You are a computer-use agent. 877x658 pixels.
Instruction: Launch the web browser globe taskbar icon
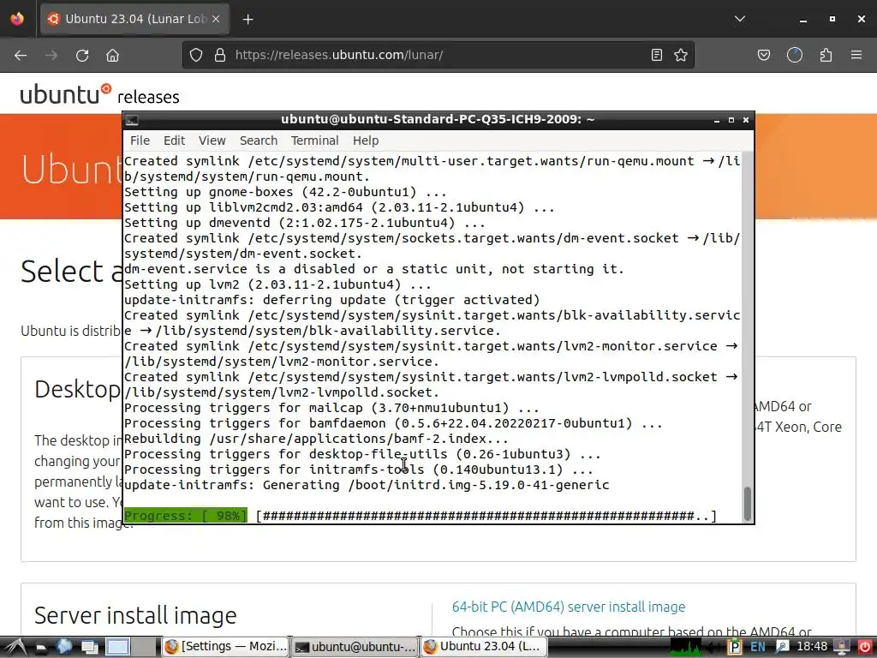click(63, 647)
